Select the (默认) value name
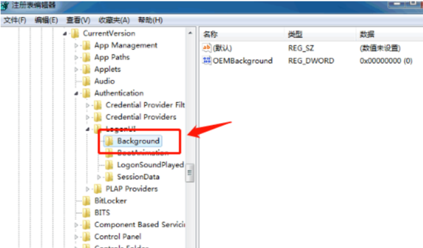This screenshot has width=423, height=248. pyautogui.click(x=222, y=48)
